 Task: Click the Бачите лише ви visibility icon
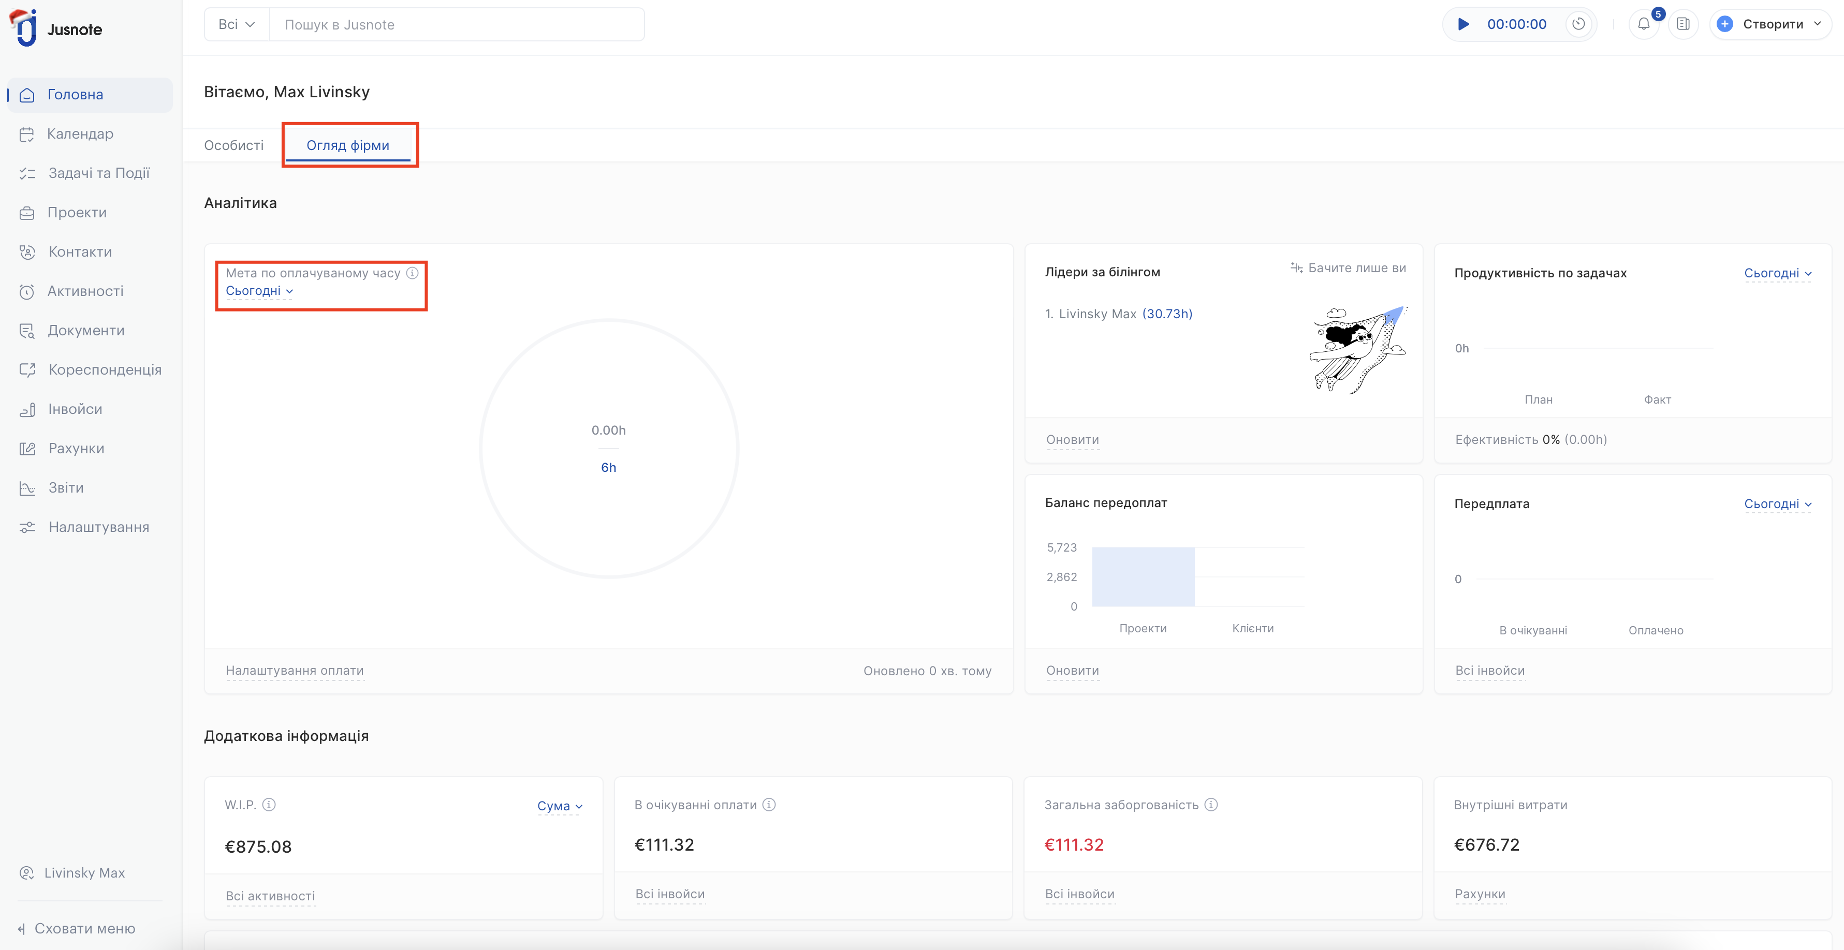coord(1296,268)
